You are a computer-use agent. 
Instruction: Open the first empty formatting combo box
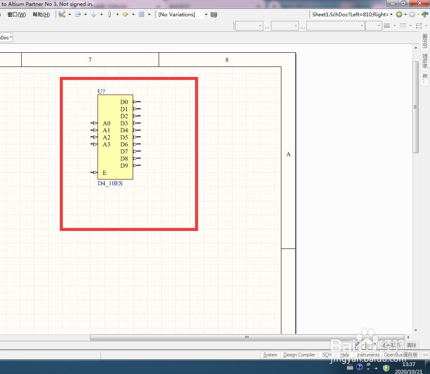click(x=249, y=26)
